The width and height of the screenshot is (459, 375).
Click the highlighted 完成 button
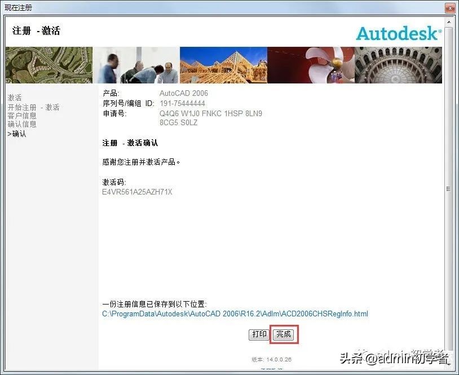[284, 334]
